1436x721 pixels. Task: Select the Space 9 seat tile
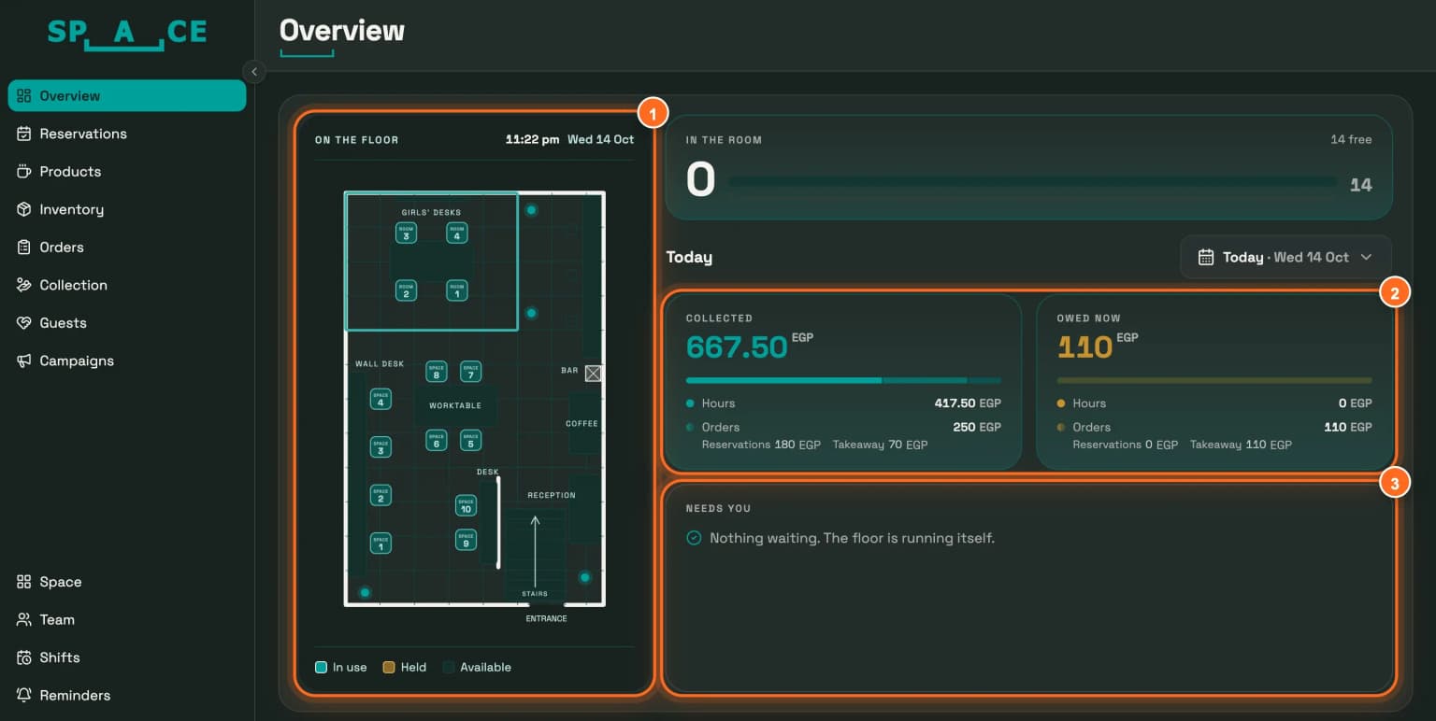coord(466,540)
